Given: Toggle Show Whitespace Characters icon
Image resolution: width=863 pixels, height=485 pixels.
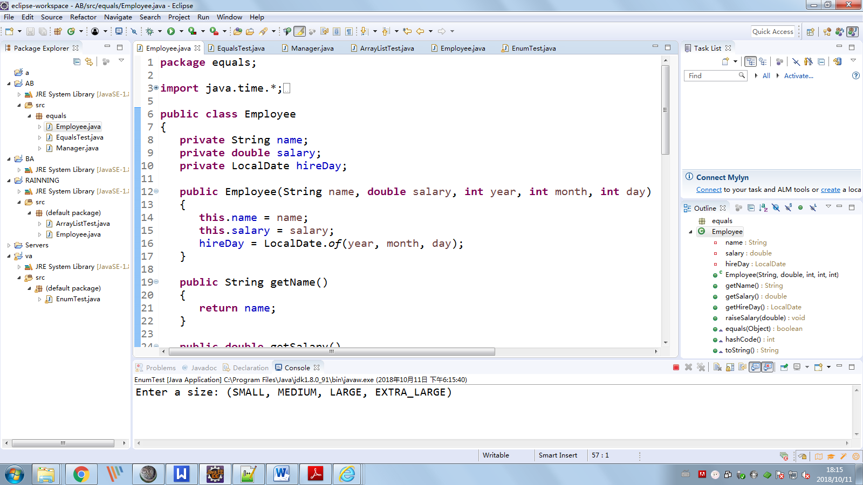Looking at the screenshot, I should (x=349, y=31).
